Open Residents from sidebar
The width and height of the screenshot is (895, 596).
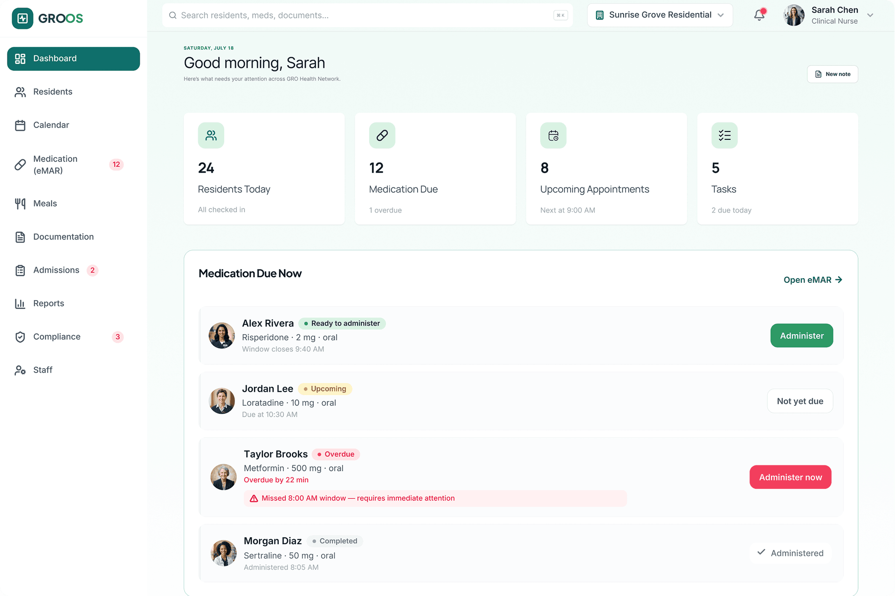click(x=74, y=92)
